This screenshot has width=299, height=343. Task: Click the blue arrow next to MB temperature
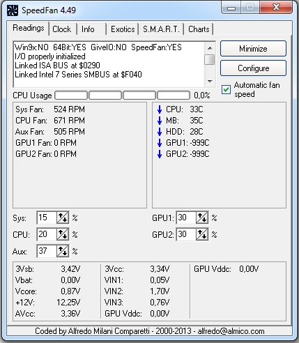160,121
